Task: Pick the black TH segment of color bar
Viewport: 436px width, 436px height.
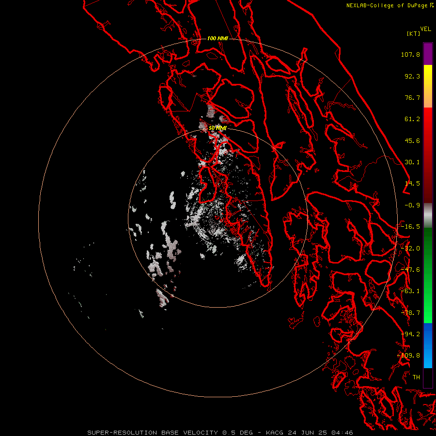Action: point(428,378)
